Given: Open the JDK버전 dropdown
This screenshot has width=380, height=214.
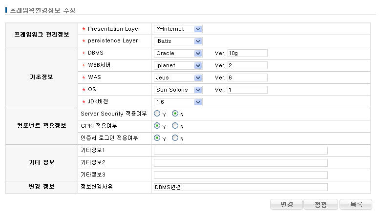Looking at the screenshot, I should 178,102.
